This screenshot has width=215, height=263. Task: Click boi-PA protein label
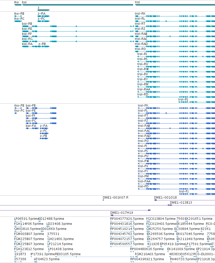coord(31,126)
